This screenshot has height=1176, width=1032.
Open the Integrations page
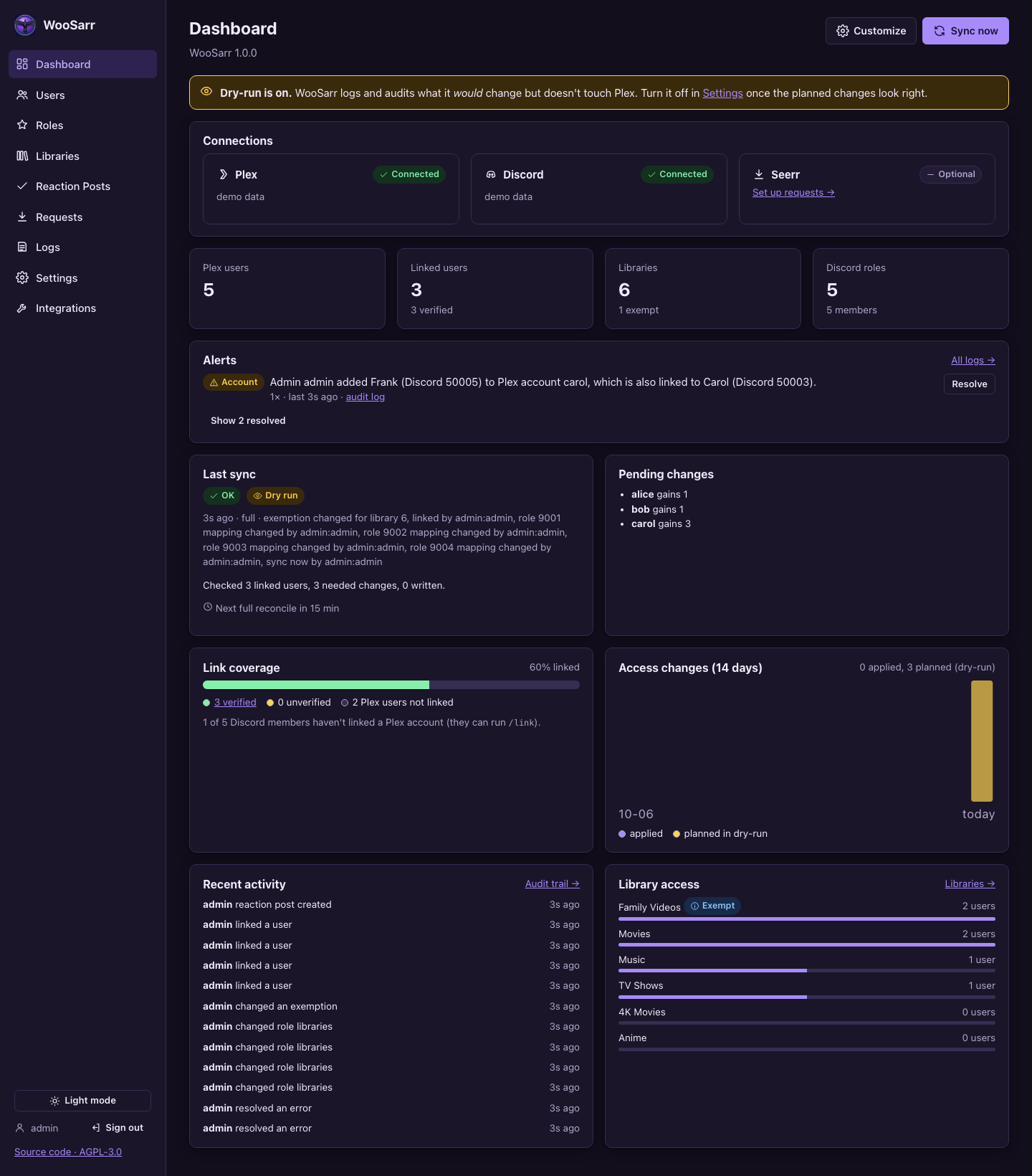click(x=82, y=308)
